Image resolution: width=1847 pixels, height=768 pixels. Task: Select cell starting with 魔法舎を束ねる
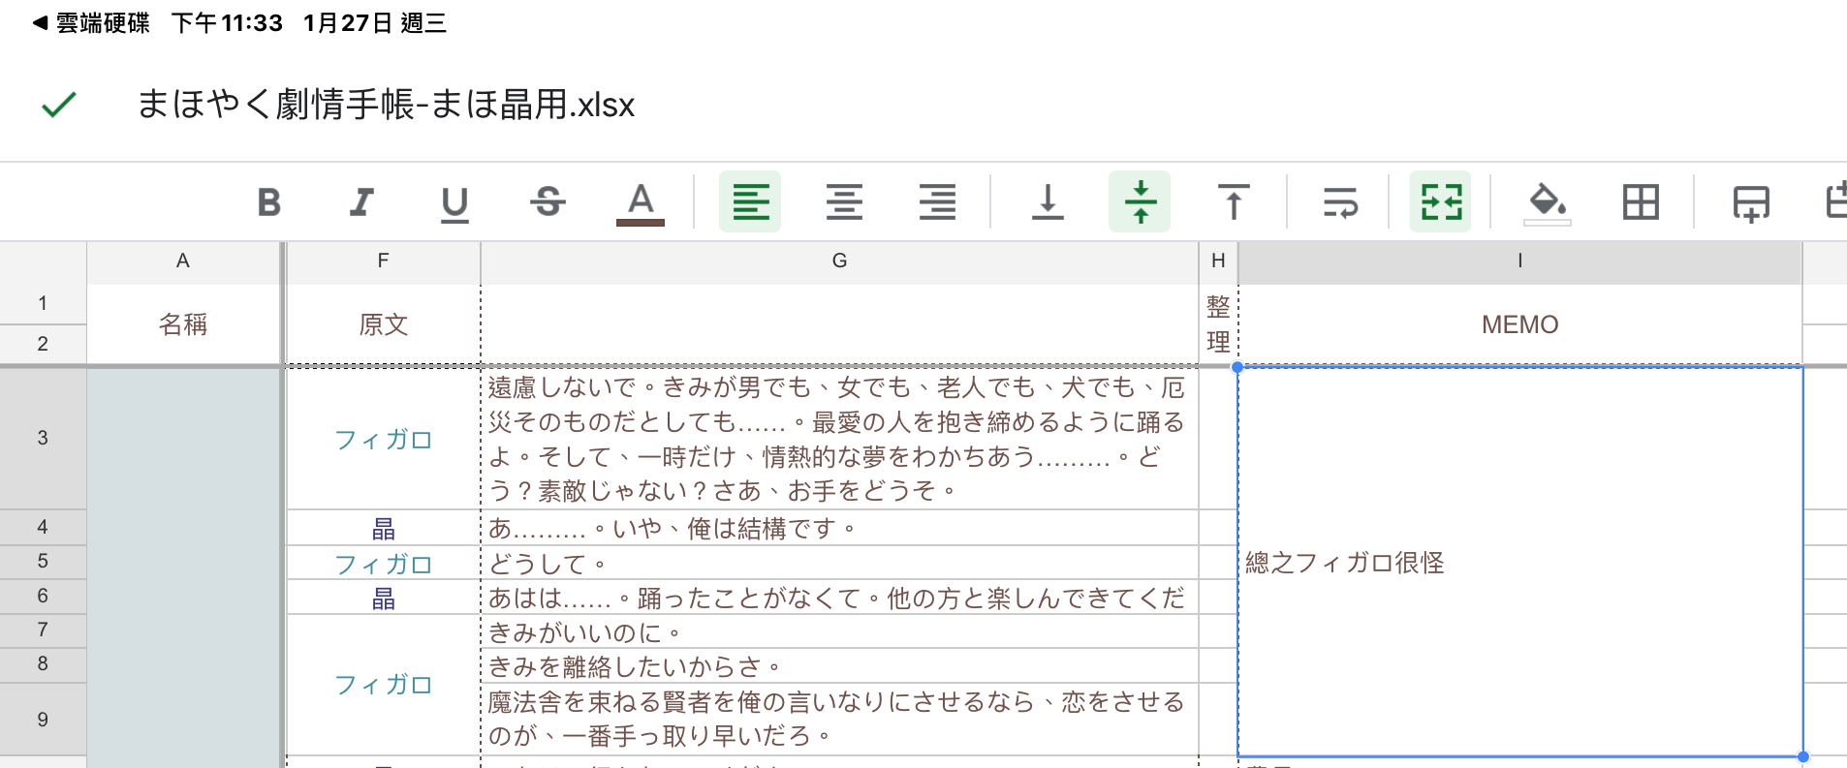pos(839,719)
